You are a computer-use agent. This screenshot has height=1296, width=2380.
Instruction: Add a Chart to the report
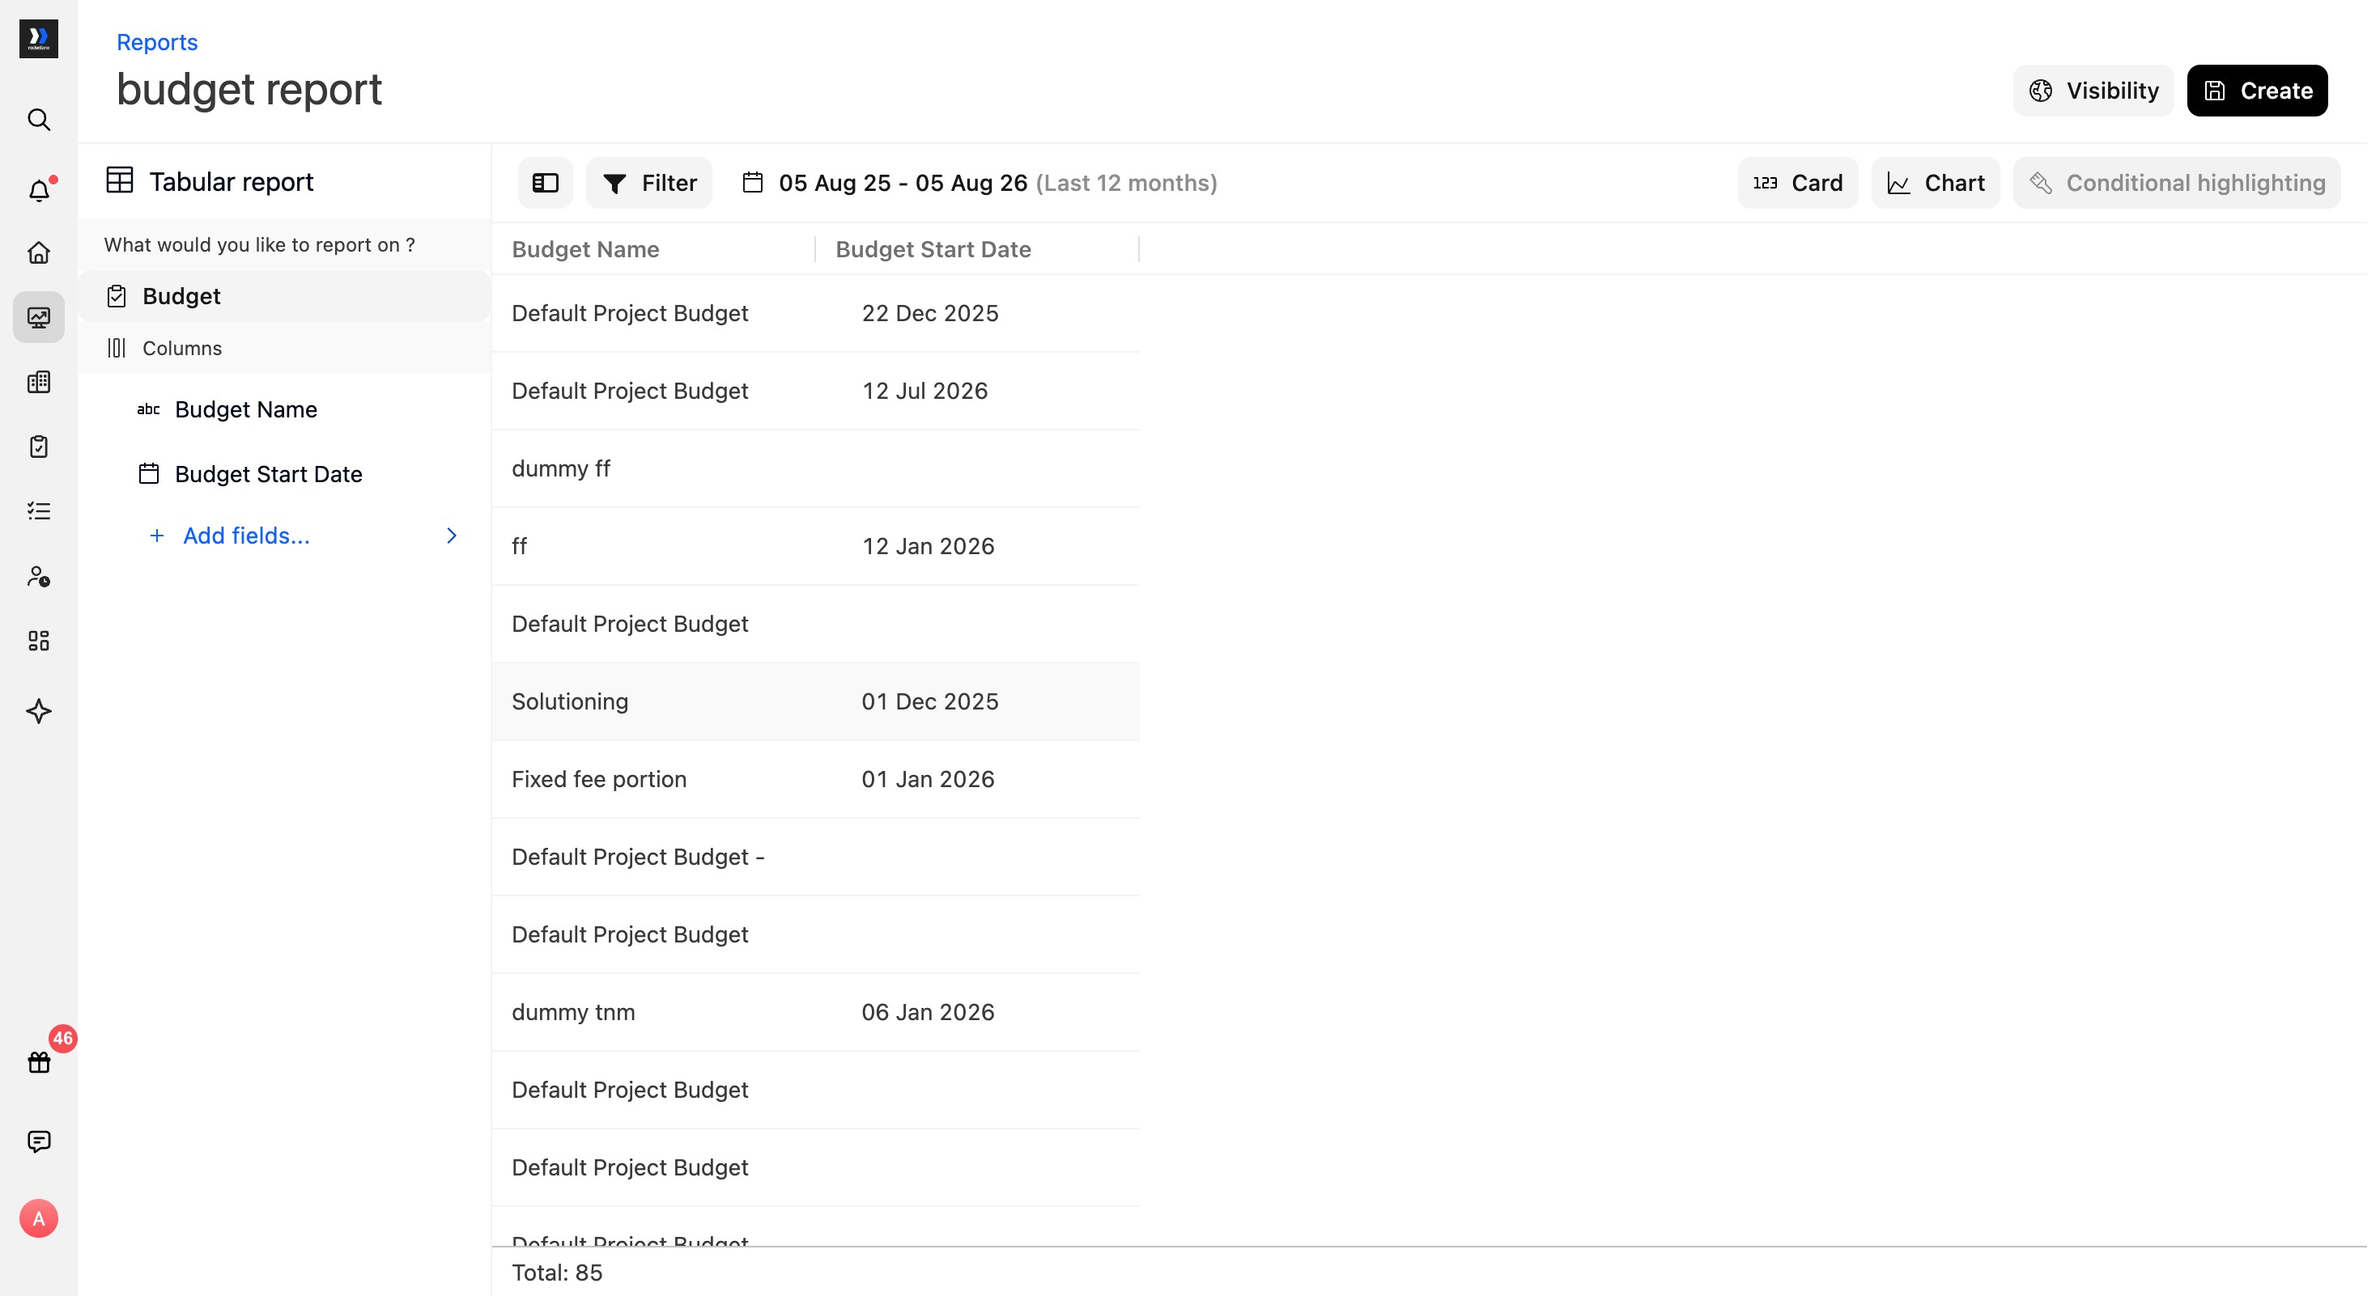click(1936, 183)
